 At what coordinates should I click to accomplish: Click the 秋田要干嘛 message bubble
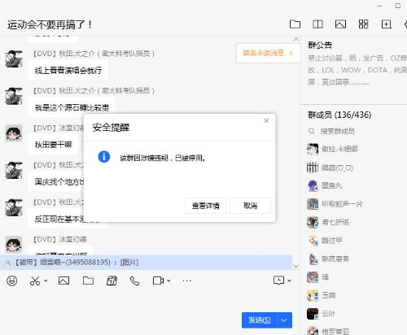click(53, 145)
